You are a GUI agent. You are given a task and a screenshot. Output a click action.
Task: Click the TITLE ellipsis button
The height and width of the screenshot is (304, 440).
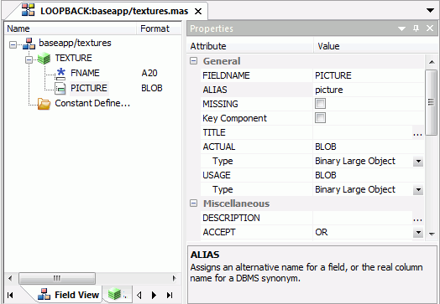tap(418, 132)
